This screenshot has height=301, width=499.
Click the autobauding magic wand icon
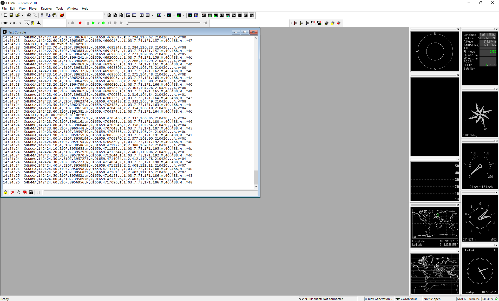(27, 23)
